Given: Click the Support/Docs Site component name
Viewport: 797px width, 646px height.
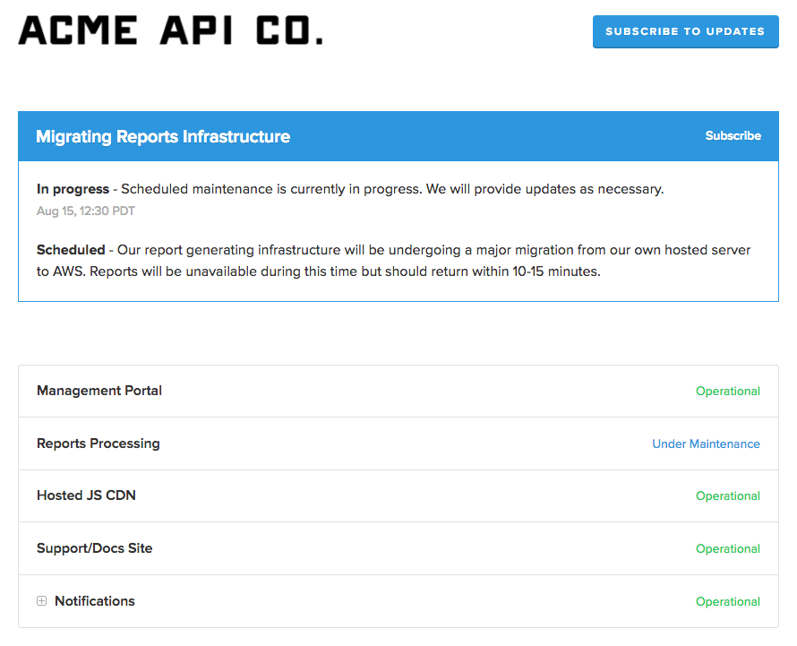Looking at the screenshot, I should [x=94, y=548].
